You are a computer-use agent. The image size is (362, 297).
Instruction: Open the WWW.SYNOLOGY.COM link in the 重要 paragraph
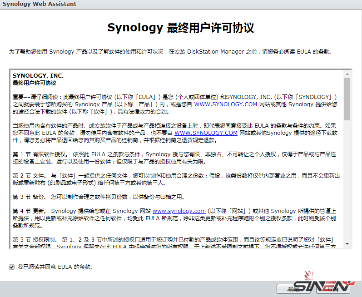coord(226,104)
